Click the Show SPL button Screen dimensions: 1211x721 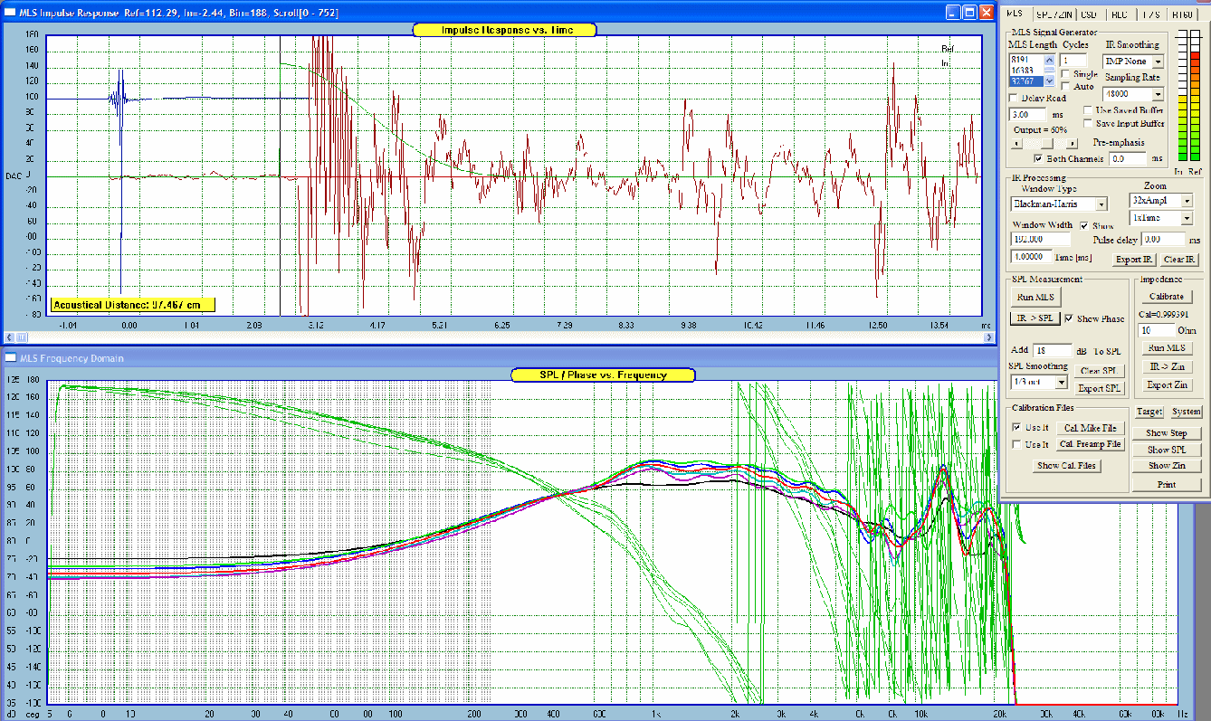click(x=1167, y=450)
